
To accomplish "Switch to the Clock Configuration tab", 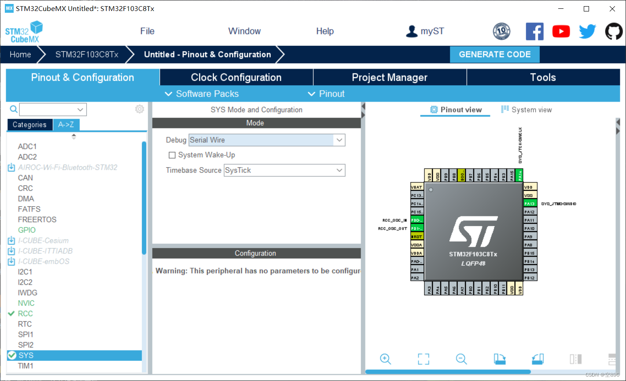I will [236, 77].
